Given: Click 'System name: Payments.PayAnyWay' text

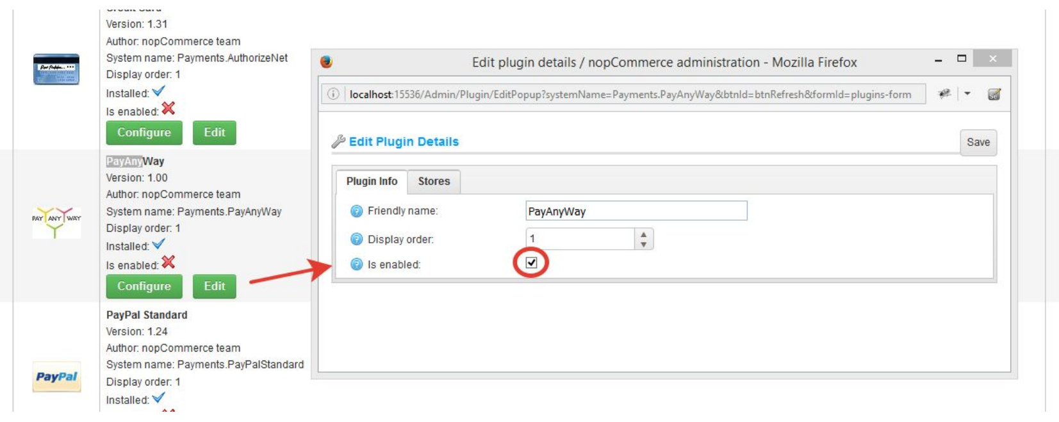Looking at the screenshot, I should (193, 212).
